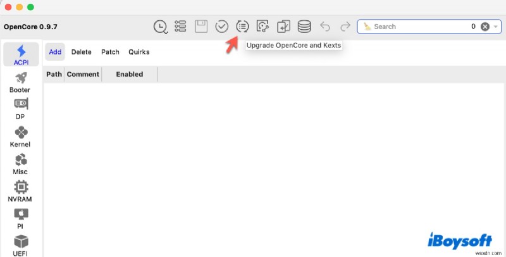Click the broom icon in search
The width and height of the screenshot is (506, 257).
point(367,27)
